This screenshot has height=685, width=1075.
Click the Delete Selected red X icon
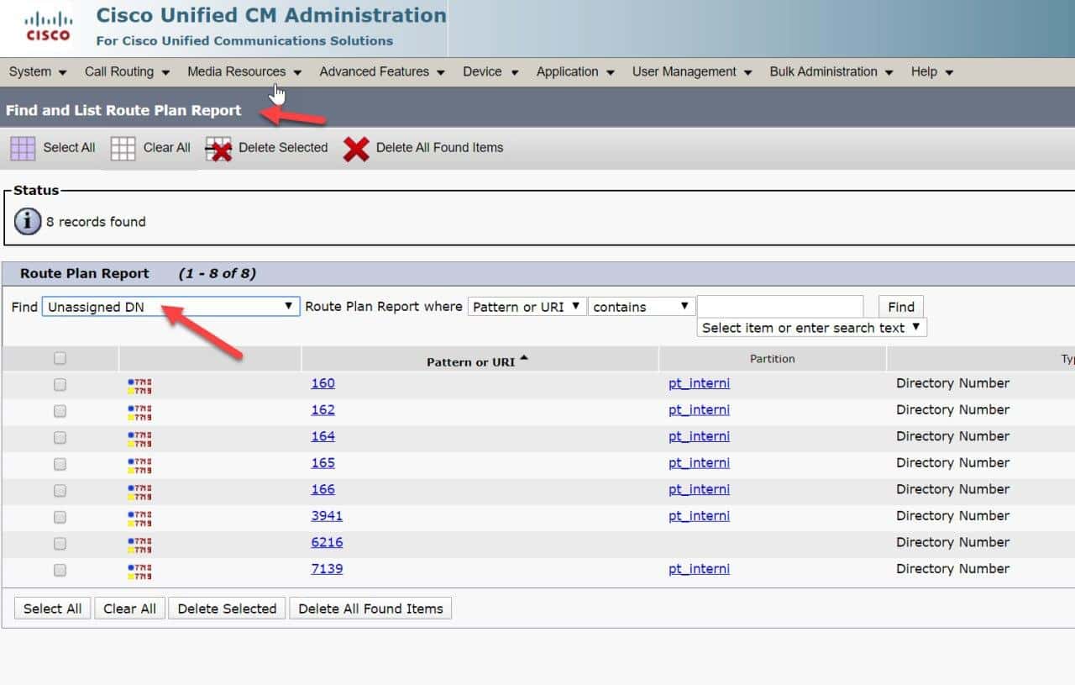(x=218, y=149)
